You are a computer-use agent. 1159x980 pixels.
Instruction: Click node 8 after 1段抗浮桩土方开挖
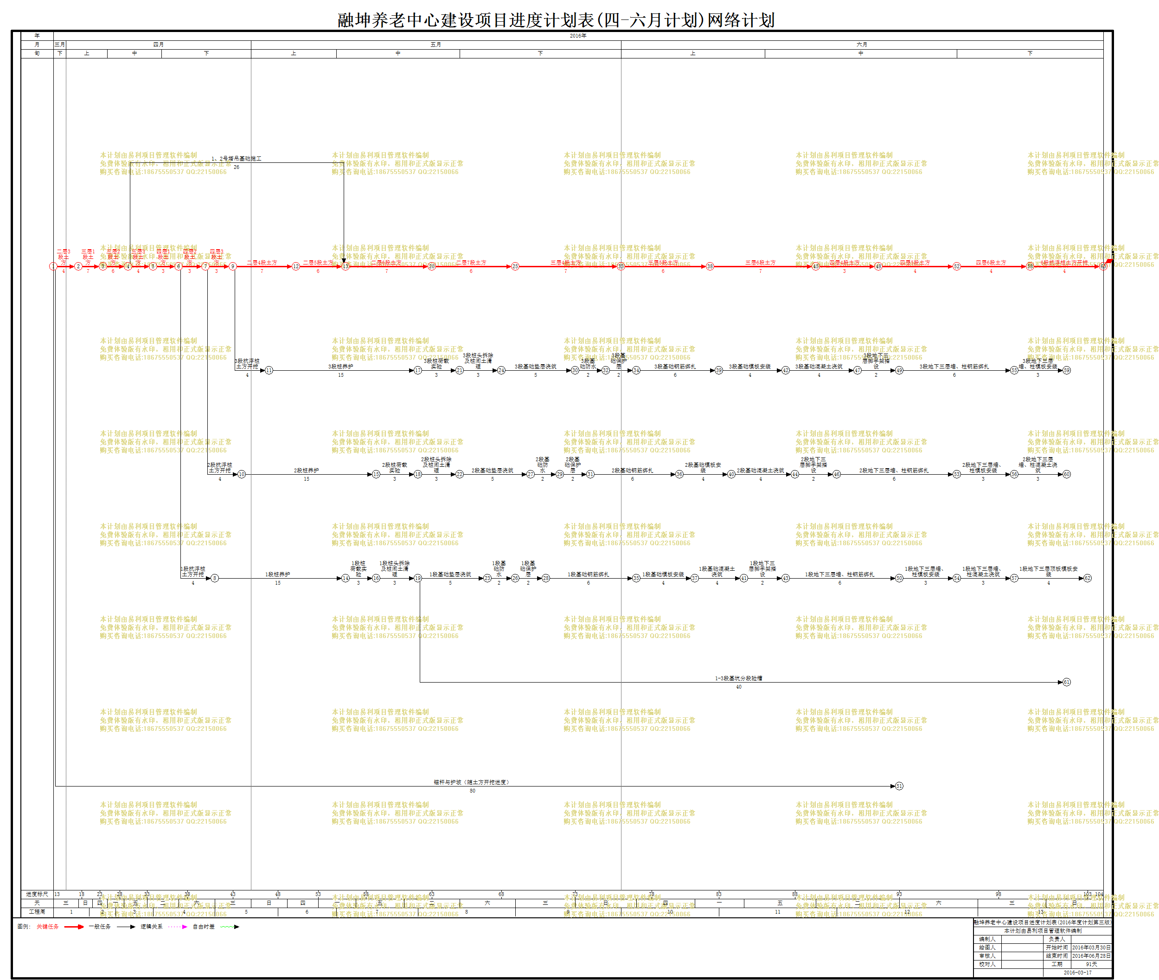(x=214, y=578)
